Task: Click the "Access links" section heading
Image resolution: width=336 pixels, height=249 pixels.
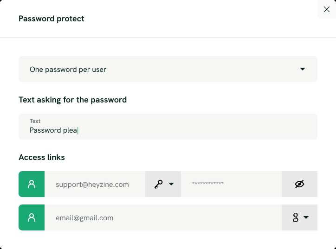Action: coord(42,157)
